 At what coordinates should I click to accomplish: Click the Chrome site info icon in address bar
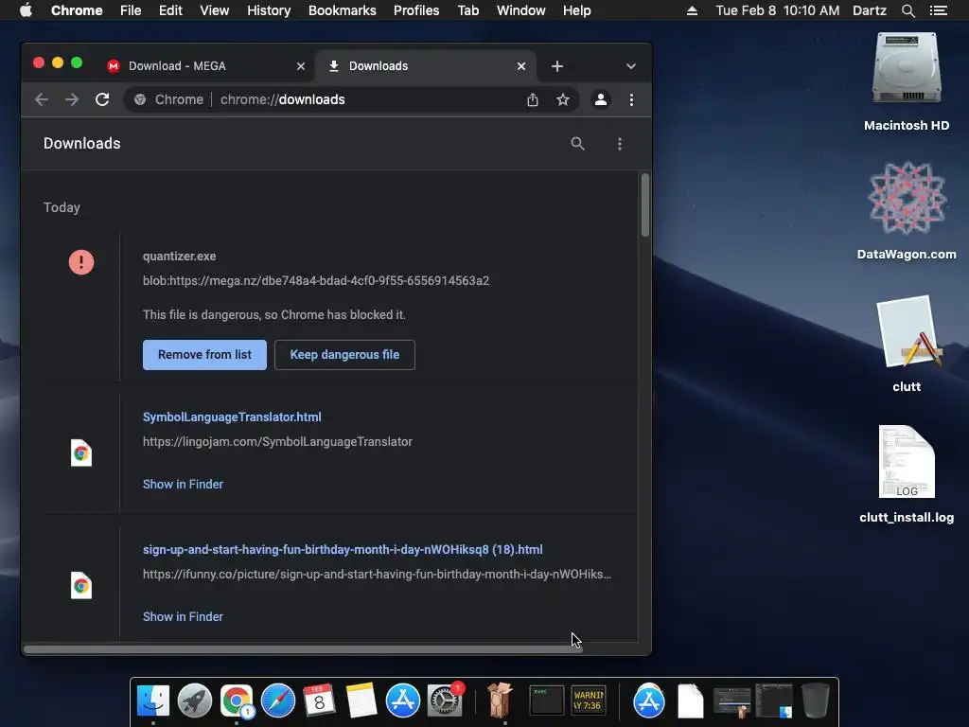140,99
